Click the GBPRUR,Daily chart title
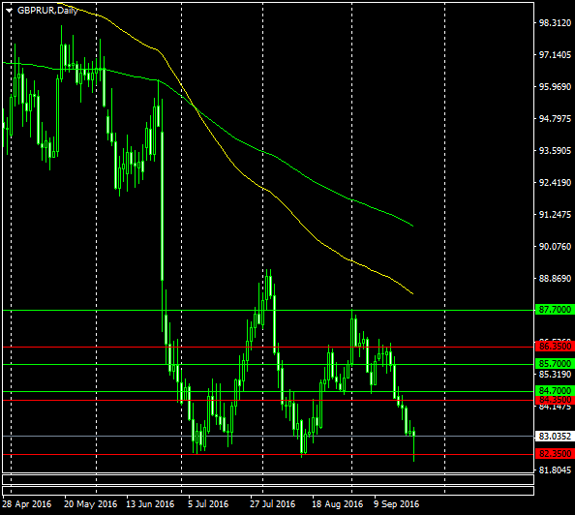 pos(47,11)
